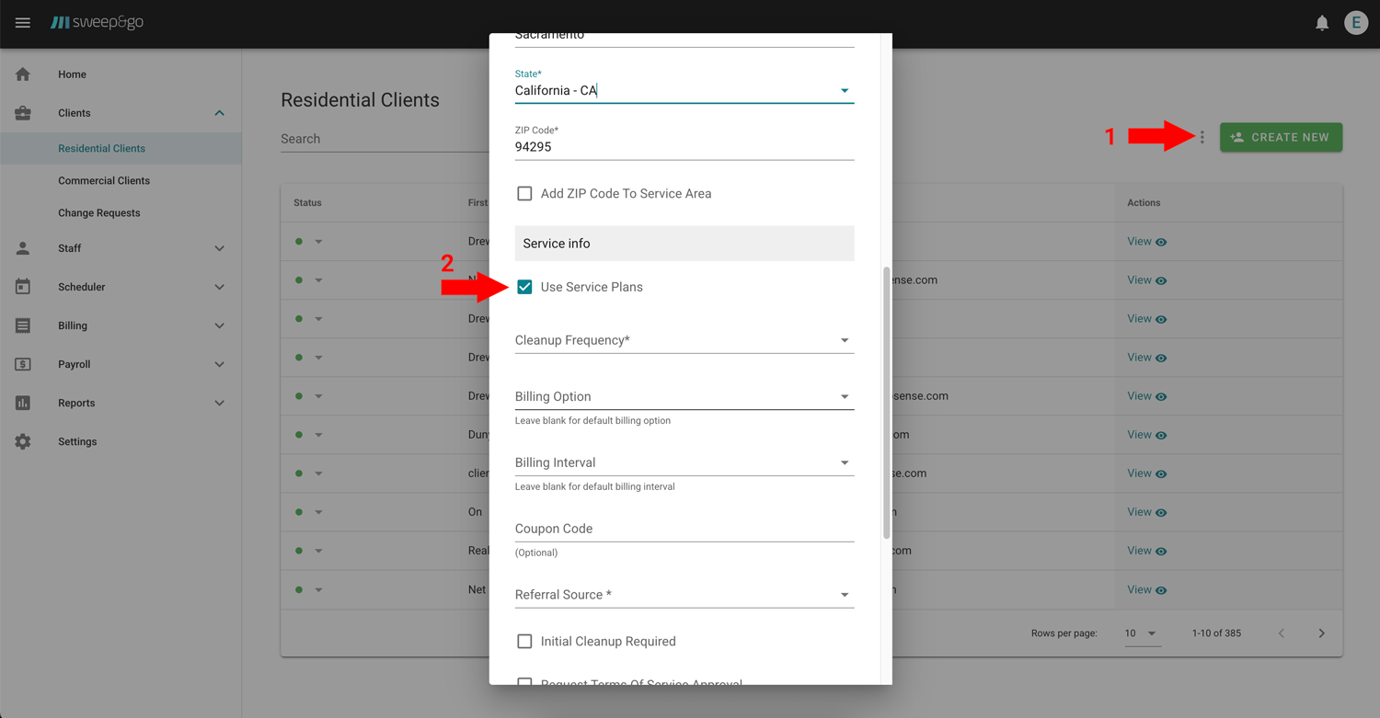Click the Create New button

pyautogui.click(x=1281, y=136)
